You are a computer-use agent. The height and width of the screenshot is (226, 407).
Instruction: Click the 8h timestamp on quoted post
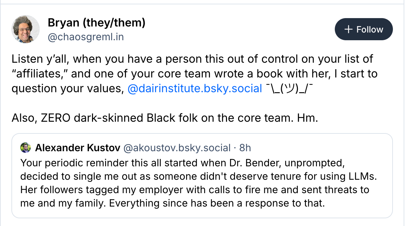point(245,148)
